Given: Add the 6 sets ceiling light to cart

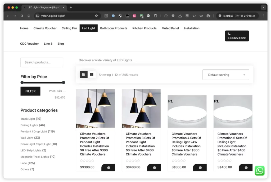Looking at the screenshot, I should click(246, 167).
